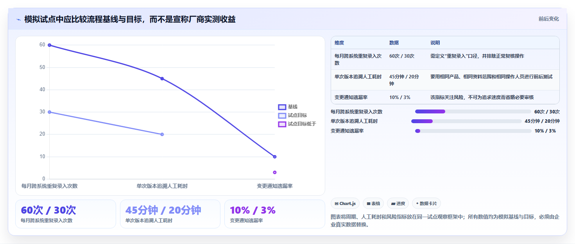
Task: Click the 60次 / 30次 progress bar
Action: click(473, 111)
